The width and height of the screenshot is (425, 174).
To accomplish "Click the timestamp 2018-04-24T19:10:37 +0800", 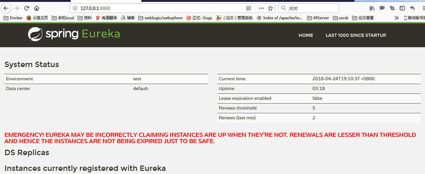I will tap(343, 79).
